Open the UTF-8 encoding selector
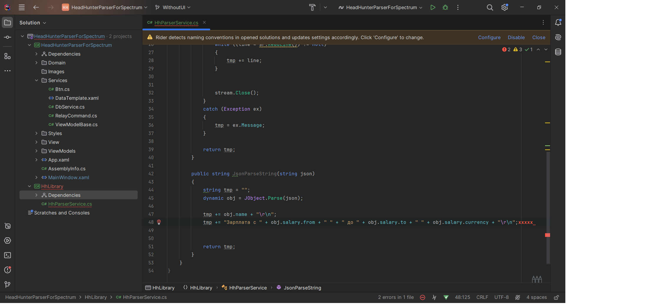The width and height of the screenshot is (669, 308). 501,297
